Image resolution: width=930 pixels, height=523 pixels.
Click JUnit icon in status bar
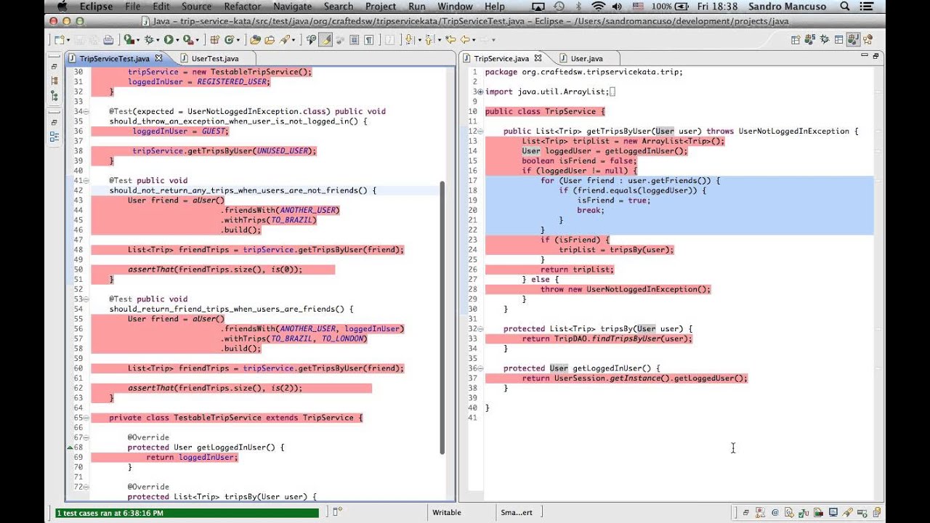point(804,512)
